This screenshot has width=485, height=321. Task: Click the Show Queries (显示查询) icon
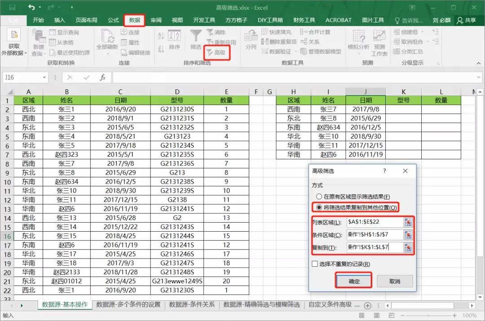pyautogui.click(x=52, y=32)
